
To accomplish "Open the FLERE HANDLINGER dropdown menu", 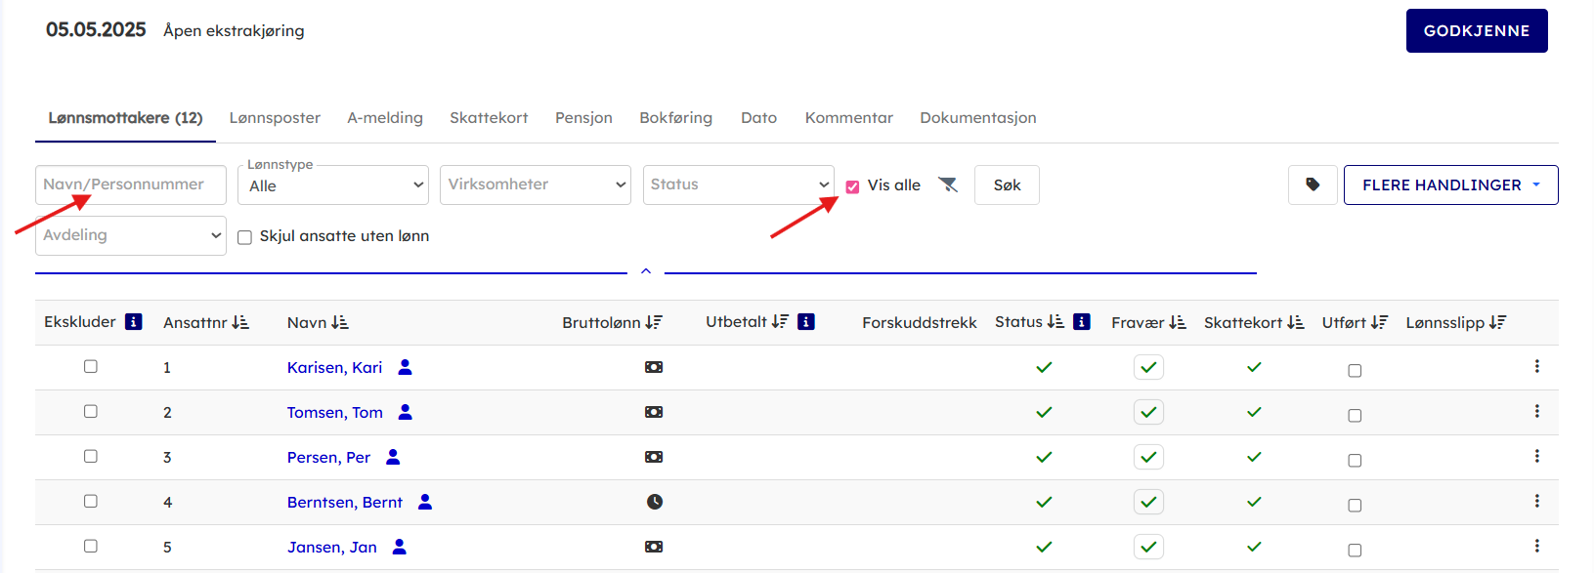I will 1450,184.
